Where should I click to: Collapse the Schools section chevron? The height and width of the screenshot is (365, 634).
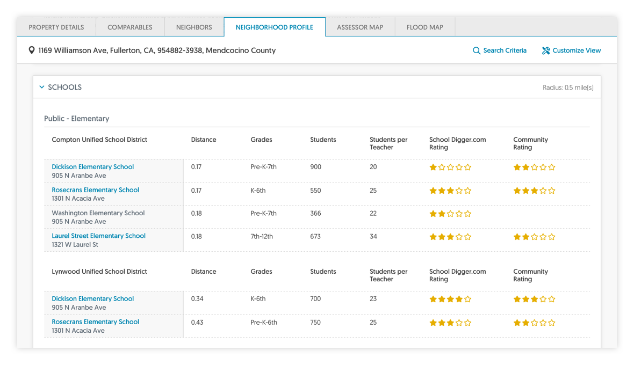coord(42,87)
